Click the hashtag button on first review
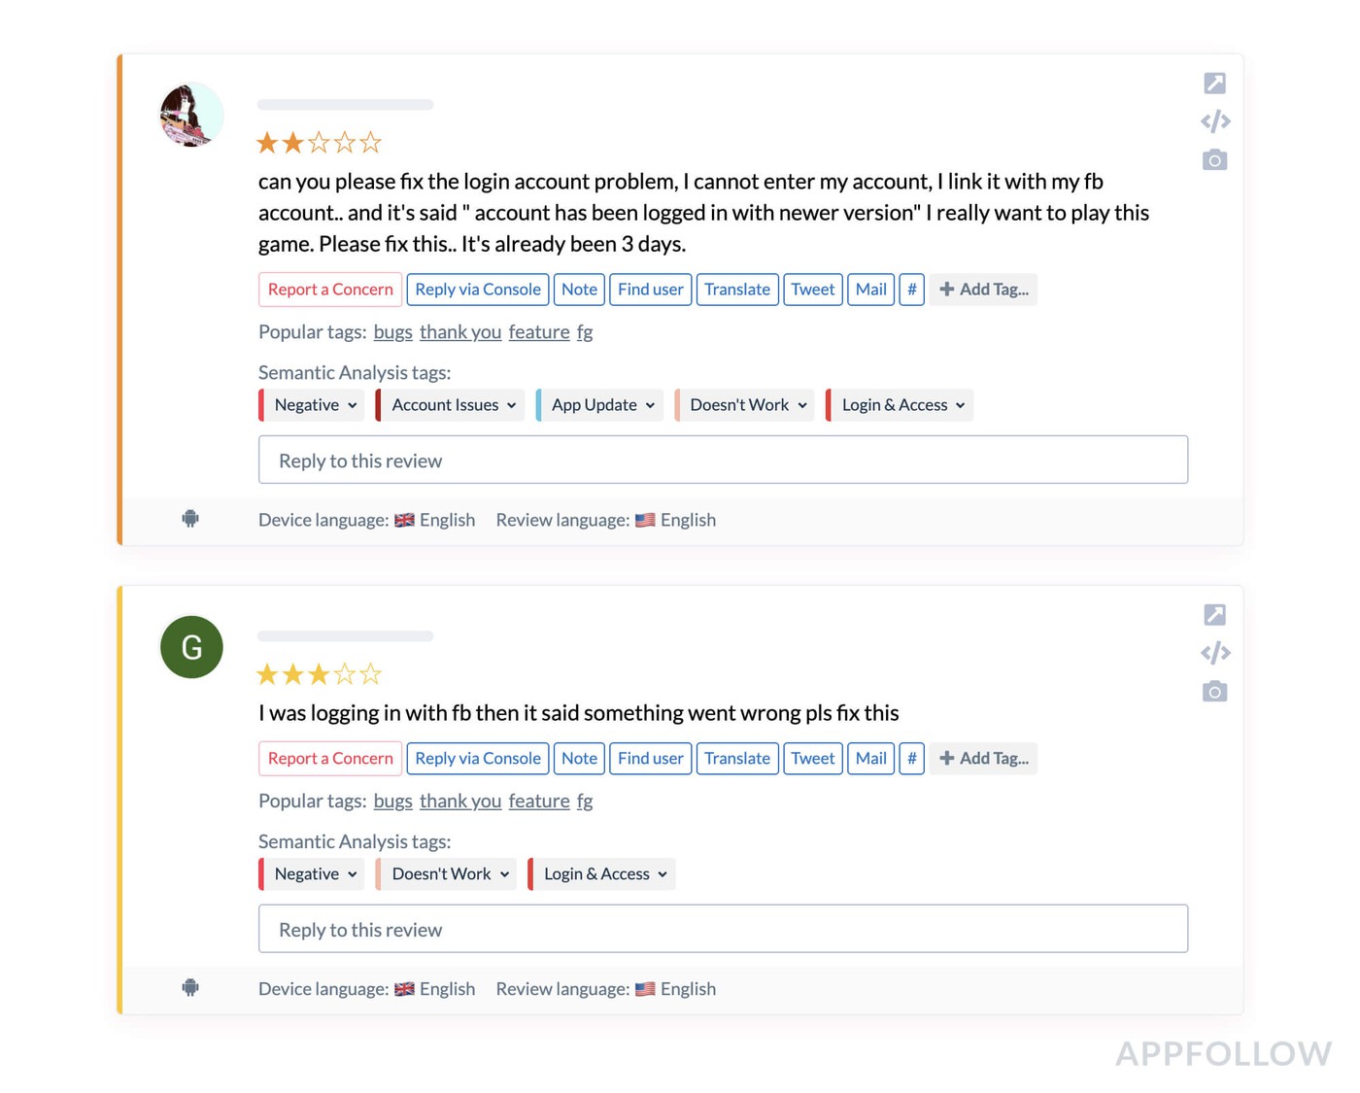Screen dimensions: 1360x1093 tap(911, 290)
